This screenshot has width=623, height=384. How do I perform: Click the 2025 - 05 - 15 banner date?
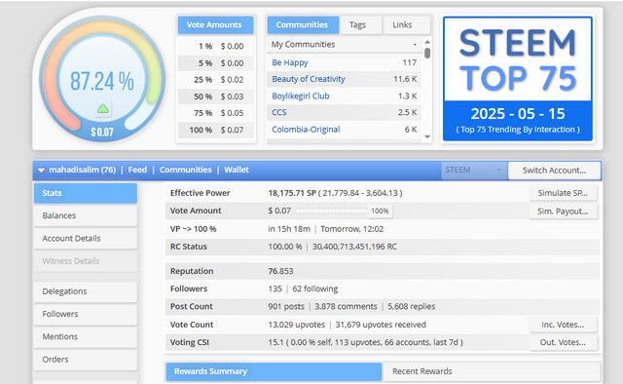click(x=518, y=114)
